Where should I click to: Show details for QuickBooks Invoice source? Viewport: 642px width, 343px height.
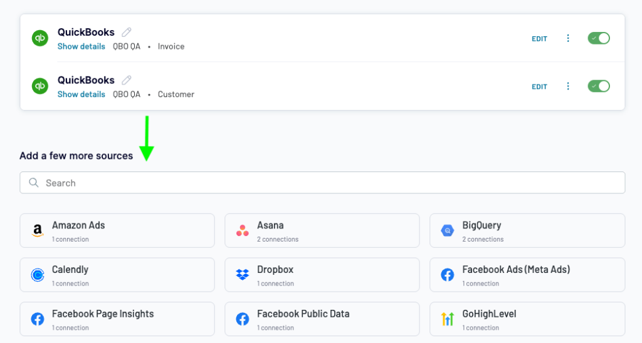[81, 46]
